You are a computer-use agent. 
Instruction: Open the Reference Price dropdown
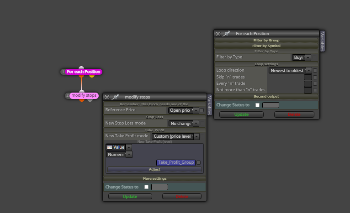(183, 110)
